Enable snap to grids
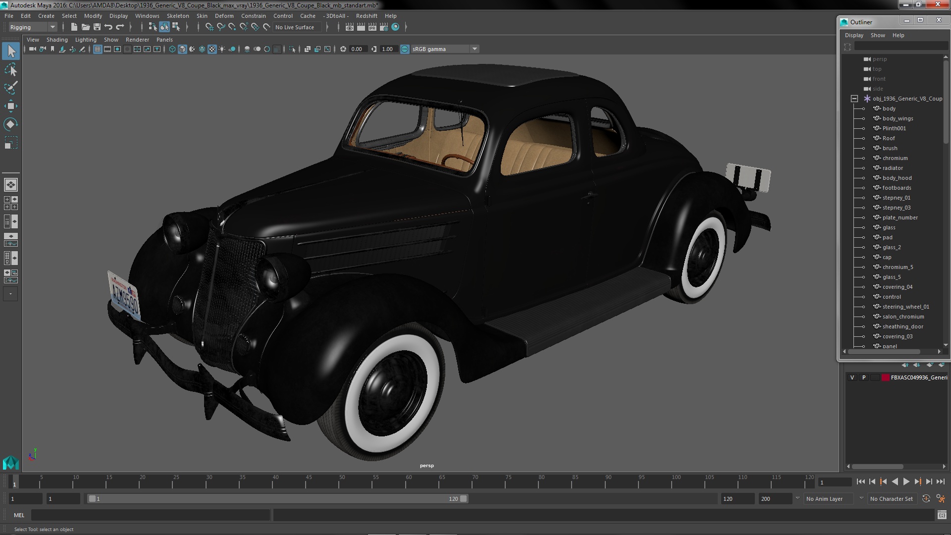The width and height of the screenshot is (951, 535). (210, 27)
